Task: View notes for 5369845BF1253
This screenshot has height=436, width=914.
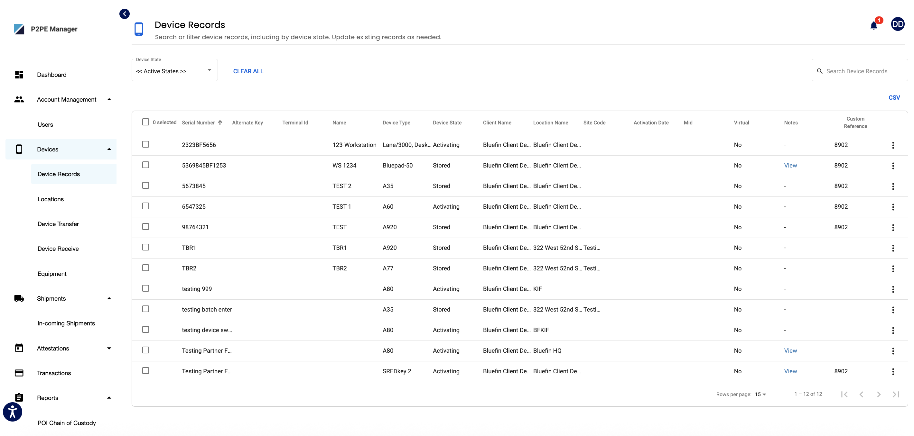Action: point(790,166)
